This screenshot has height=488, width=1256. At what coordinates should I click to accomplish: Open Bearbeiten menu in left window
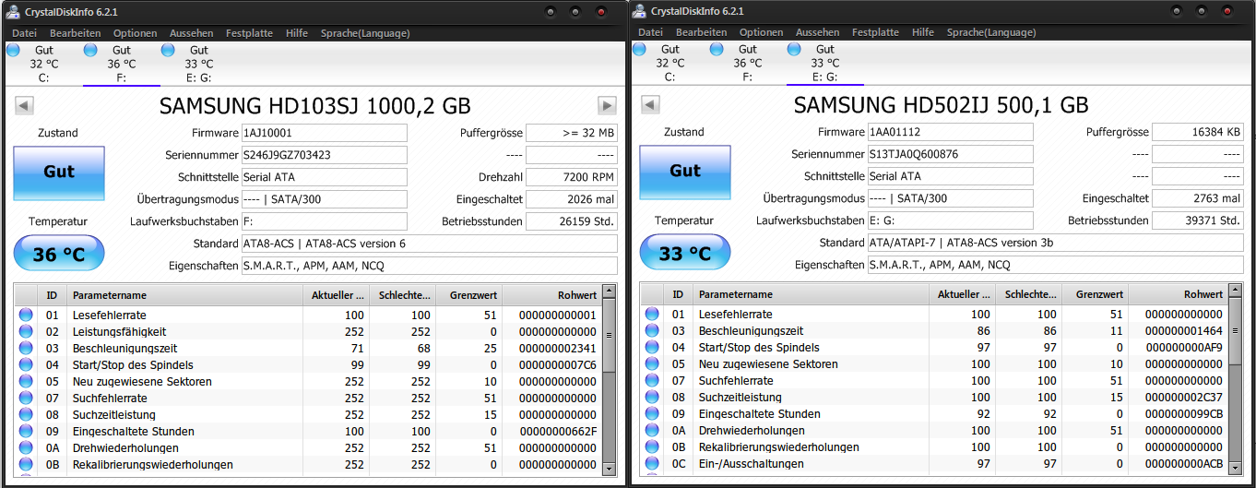coord(76,33)
